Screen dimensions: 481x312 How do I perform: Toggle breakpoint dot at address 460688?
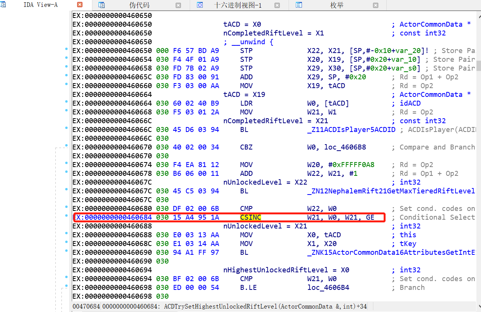click(66, 233)
